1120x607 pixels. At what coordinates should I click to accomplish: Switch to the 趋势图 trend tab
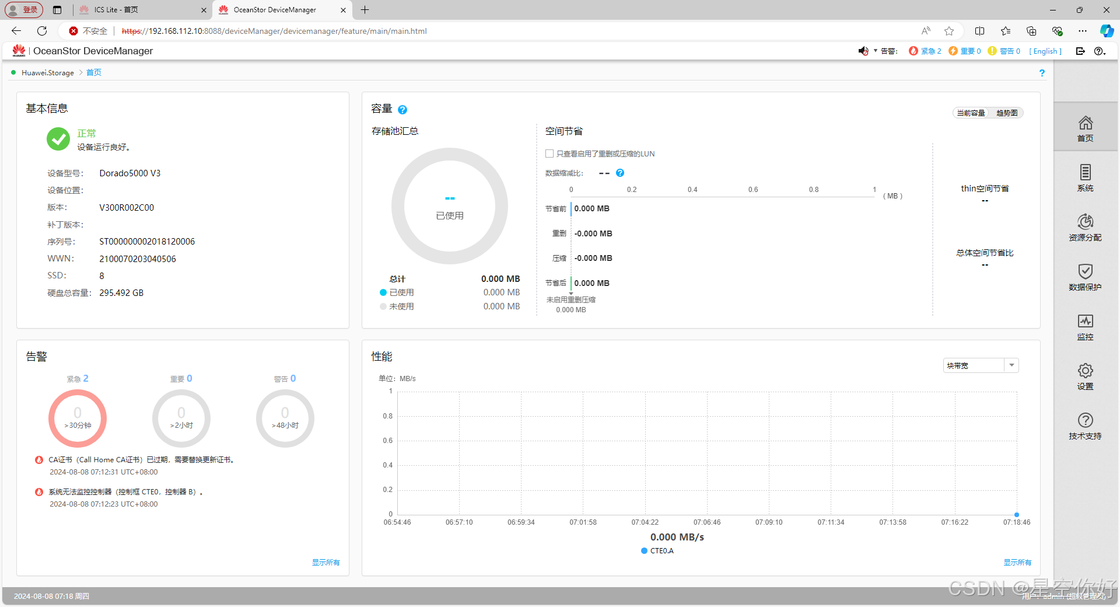click(x=1007, y=113)
